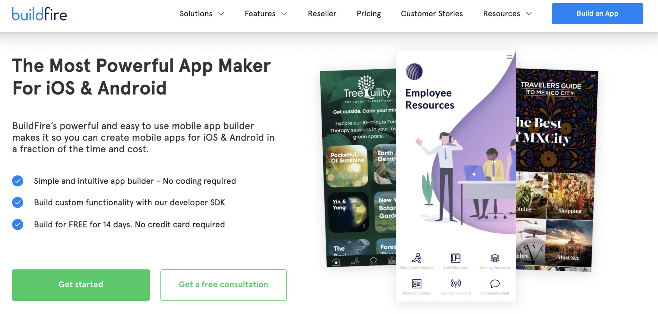Screen dimensions: 658x314
Task: Expand the Features dropdown
Action: (265, 13)
